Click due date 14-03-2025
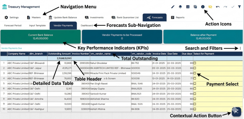This screenshot has height=119, width=244. (174, 79)
